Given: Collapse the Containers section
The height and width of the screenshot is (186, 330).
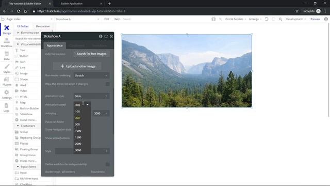Looking at the screenshot, I should pyautogui.click(x=18, y=126).
